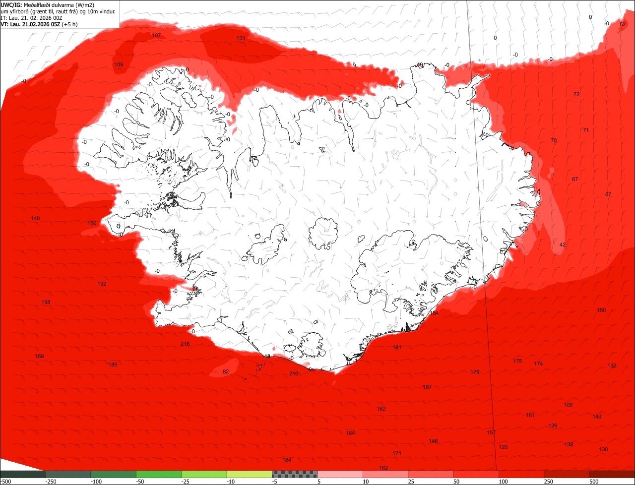Click the title line 'UWC/IG: Meðalflæði dulvarma (W/m2)'
This screenshot has width=635, height=485.
pos(48,4)
